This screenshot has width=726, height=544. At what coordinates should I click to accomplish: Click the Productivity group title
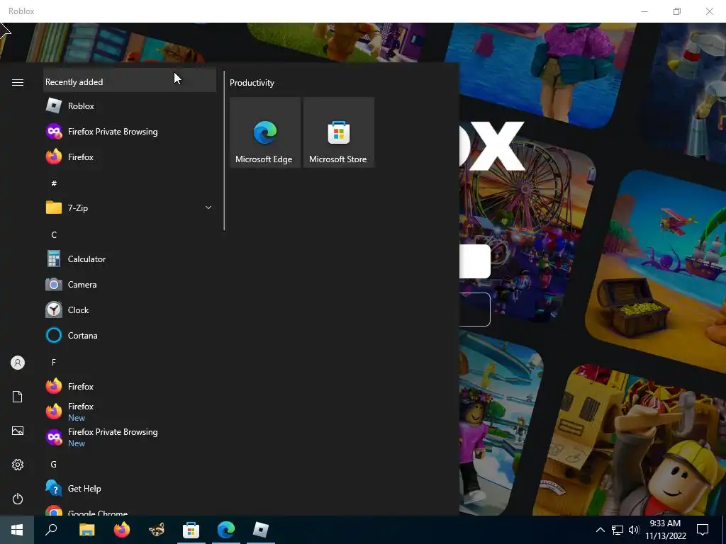pos(252,83)
